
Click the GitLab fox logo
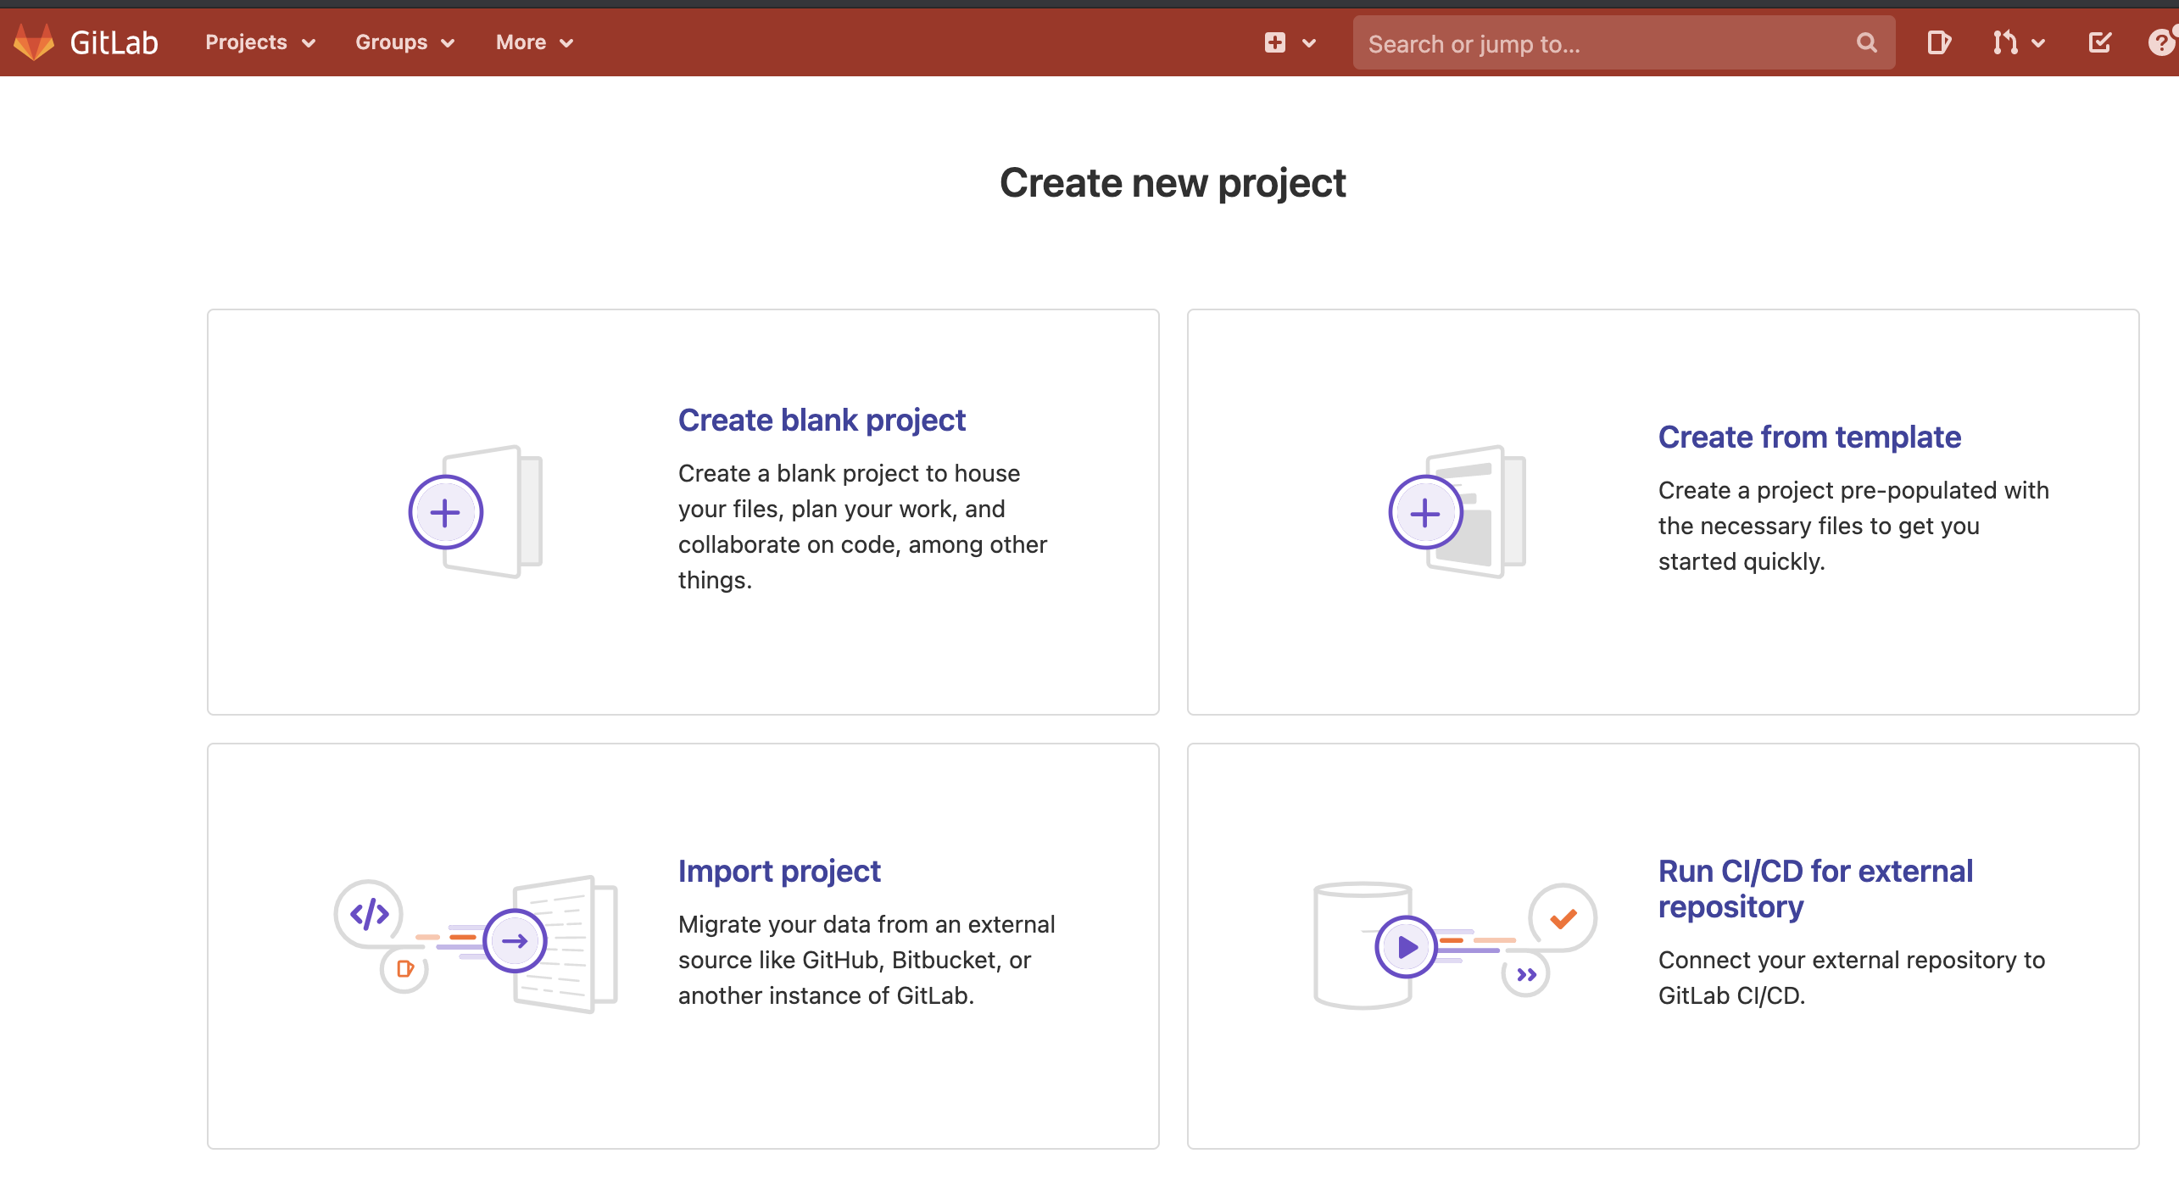(x=34, y=42)
